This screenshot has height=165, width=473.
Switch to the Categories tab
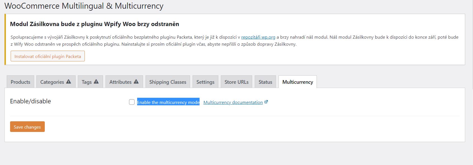coord(56,82)
